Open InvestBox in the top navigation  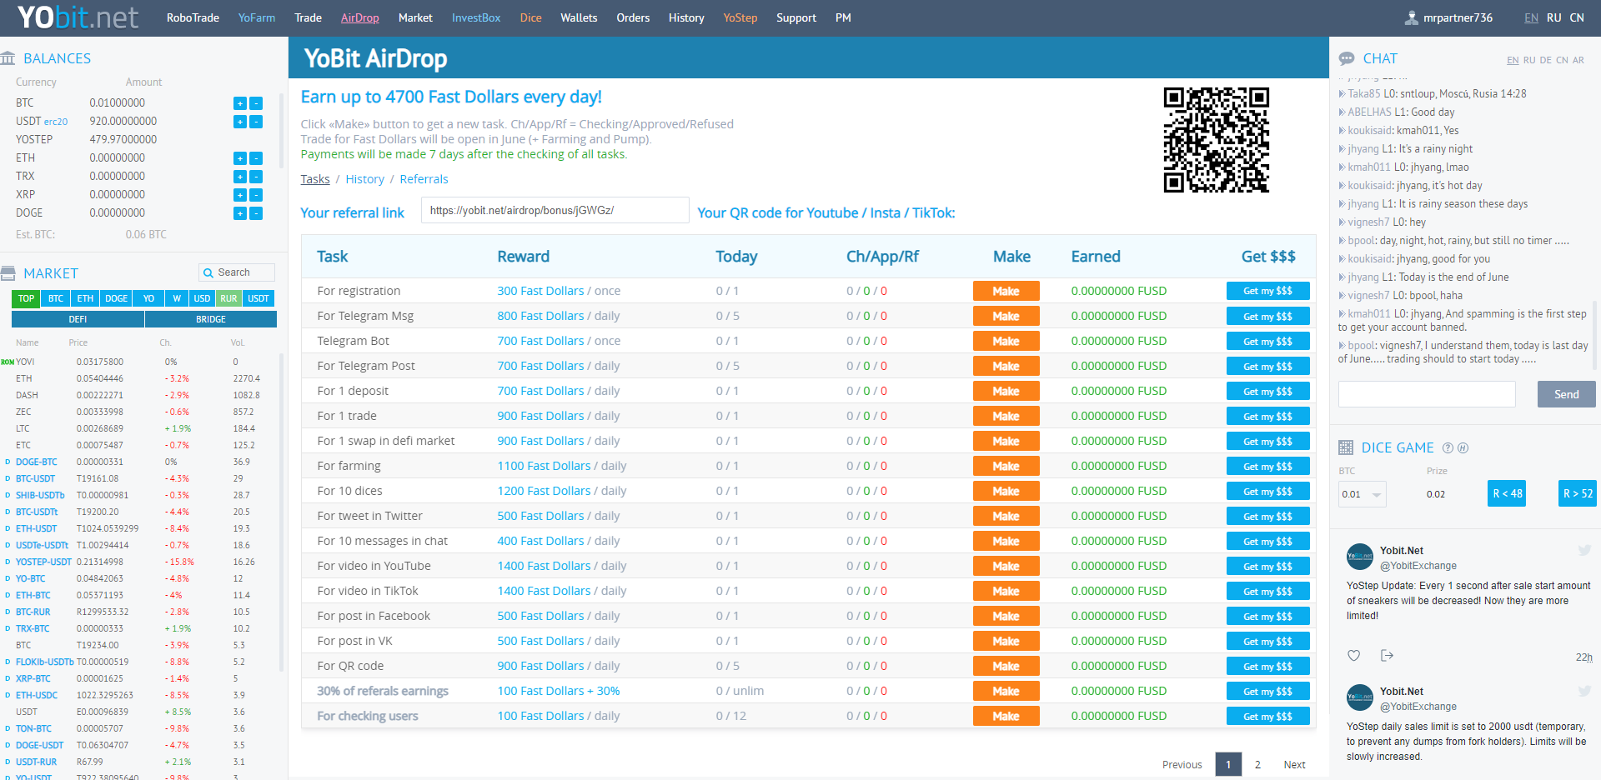(476, 17)
